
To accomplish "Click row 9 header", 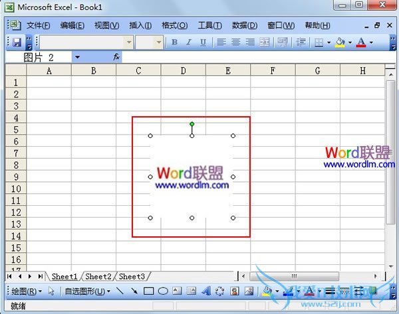I will pos(16,177).
